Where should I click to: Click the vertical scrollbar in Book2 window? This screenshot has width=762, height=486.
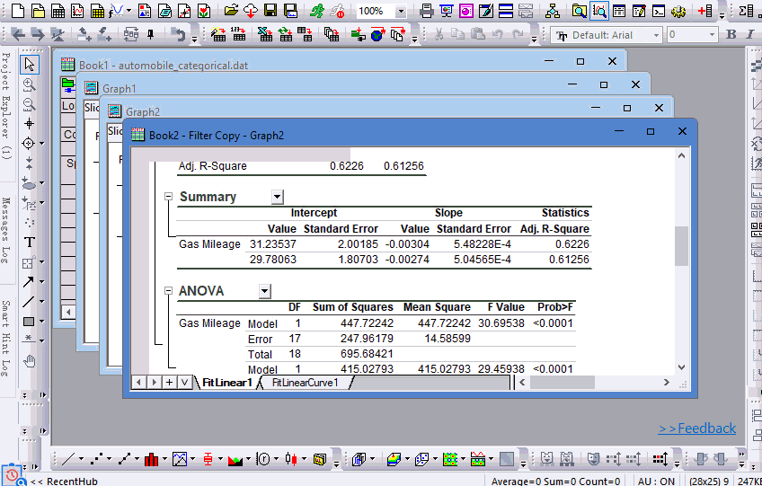[681, 245]
